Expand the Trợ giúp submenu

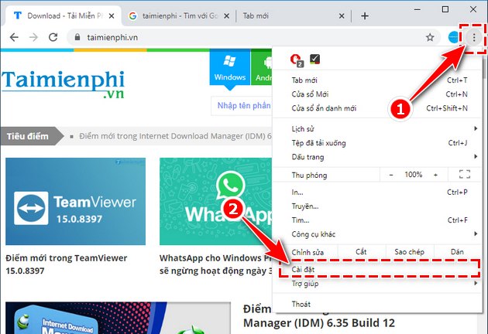pyautogui.click(x=377, y=284)
